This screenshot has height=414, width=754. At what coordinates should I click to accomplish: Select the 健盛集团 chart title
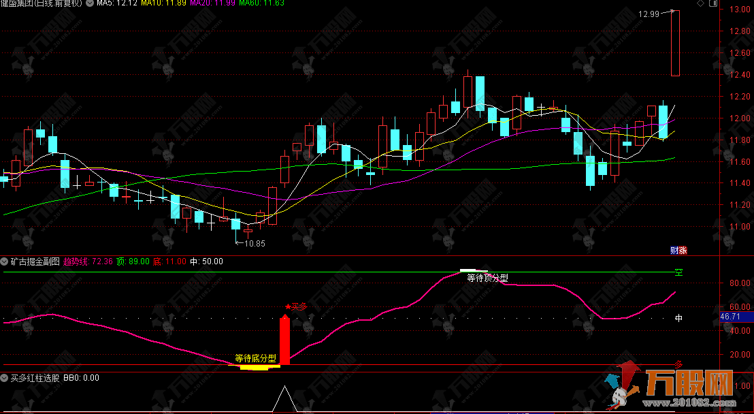point(41,4)
